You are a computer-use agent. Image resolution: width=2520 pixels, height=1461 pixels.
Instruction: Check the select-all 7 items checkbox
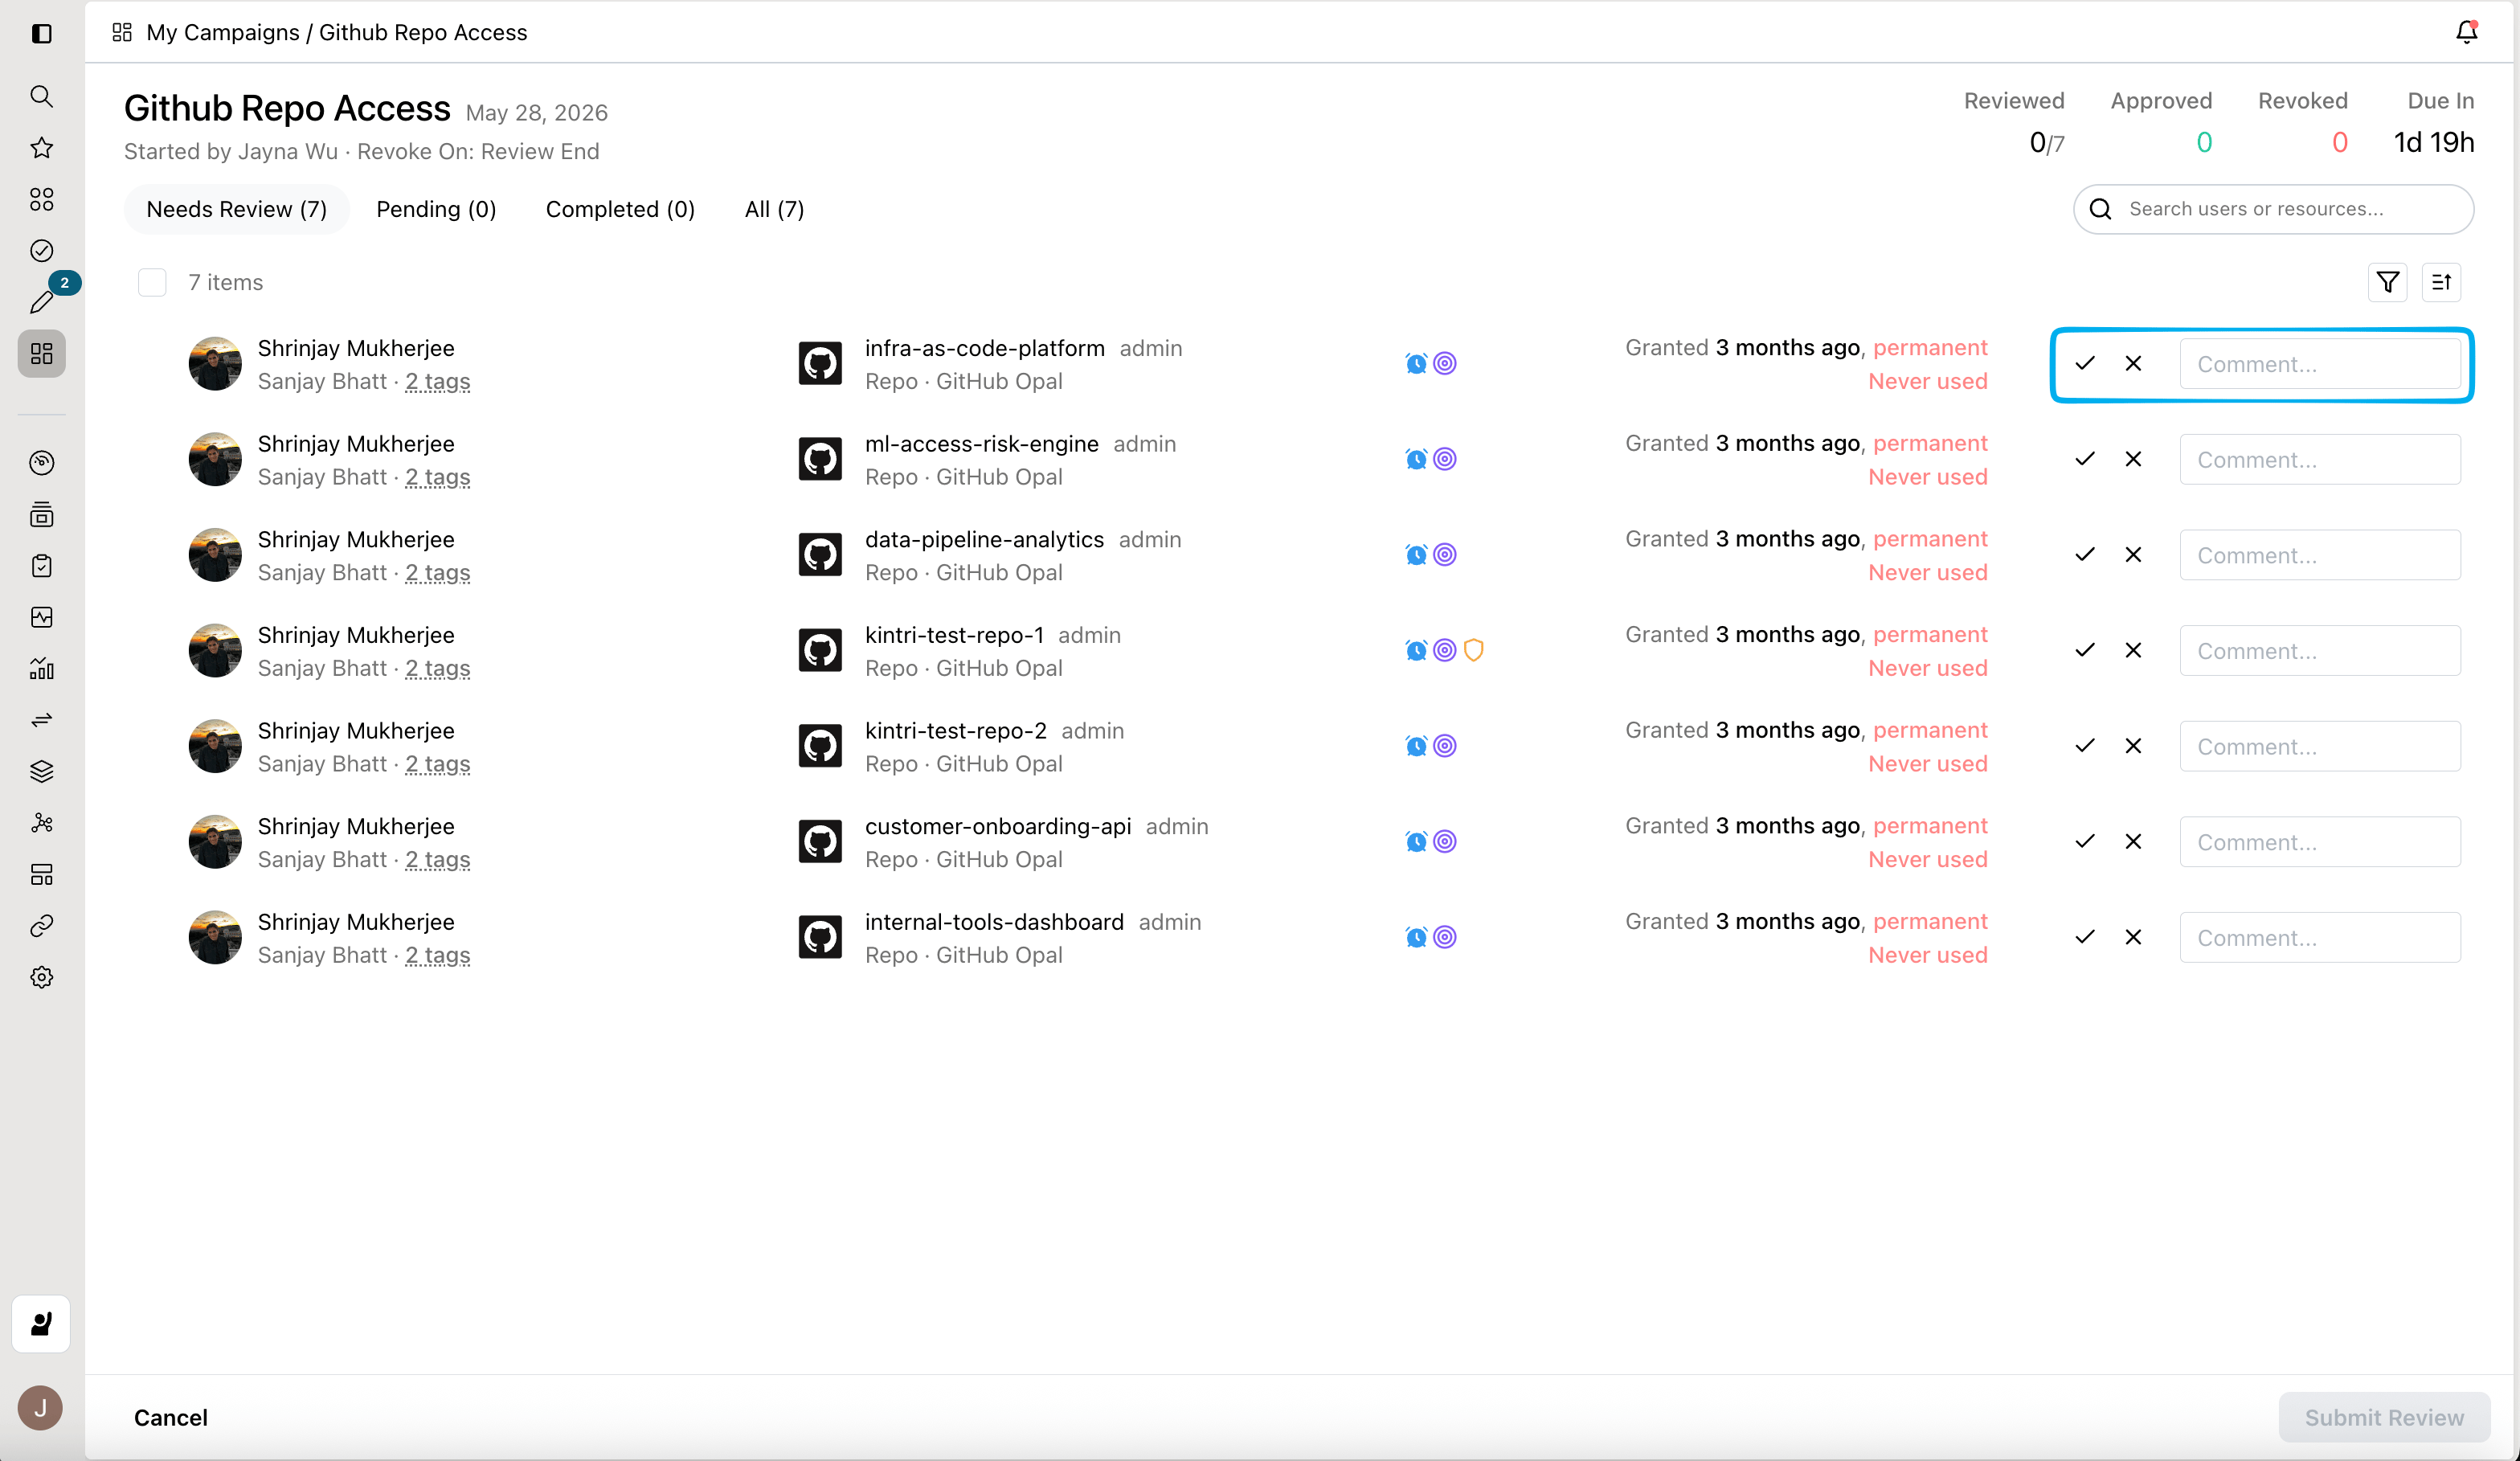coord(152,282)
